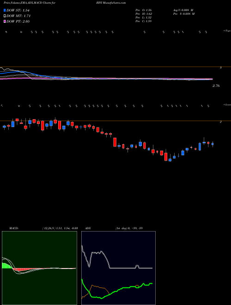Viewport: 231px width, 305px height.
Task: Click the BIVI MunafaSutra.com title text
Action: coord(111,3)
